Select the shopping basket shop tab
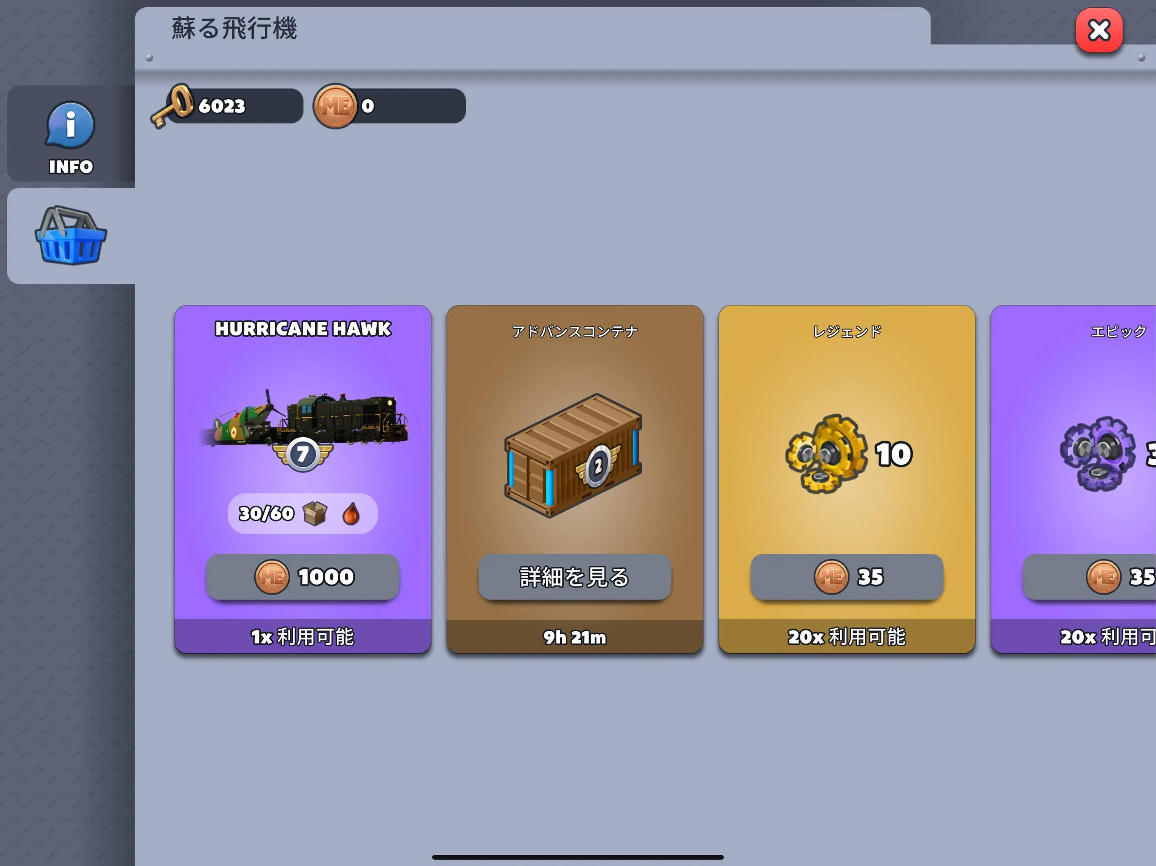 [71, 236]
